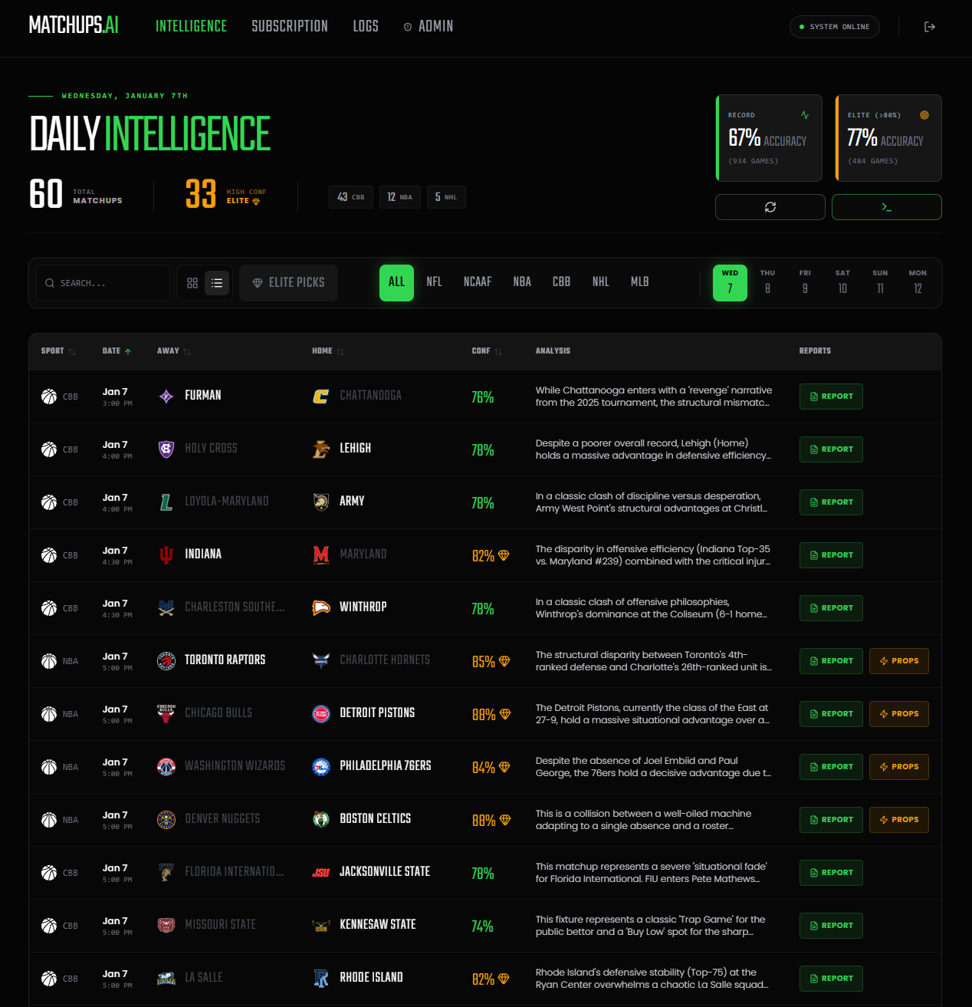Click the logout icon in top right
The height and width of the screenshot is (1007, 972).
point(930,27)
